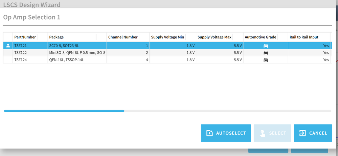
Task: Select the TSZ122 part number cell
Action: tap(30, 53)
